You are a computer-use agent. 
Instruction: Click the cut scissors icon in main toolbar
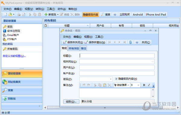[30, 14]
